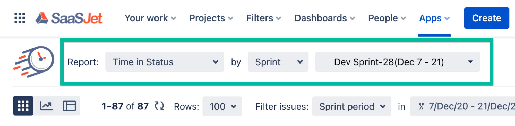Click the pin icon beside date range

tap(421, 106)
